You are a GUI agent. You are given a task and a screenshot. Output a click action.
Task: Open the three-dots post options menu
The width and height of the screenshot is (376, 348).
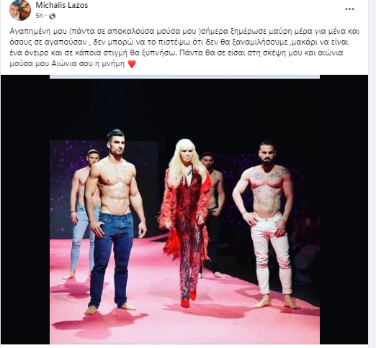click(x=349, y=9)
